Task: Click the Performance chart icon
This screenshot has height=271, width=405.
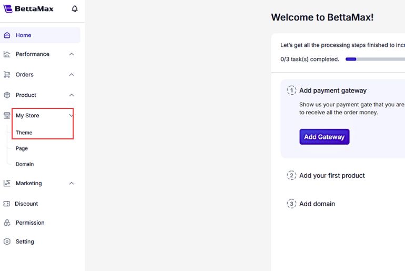Action: [7, 54]
